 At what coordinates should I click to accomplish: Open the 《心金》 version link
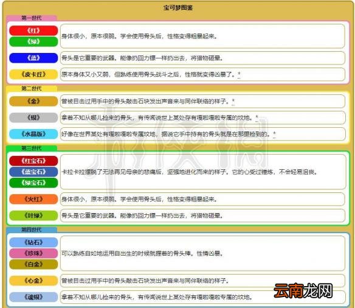(33, 281)
